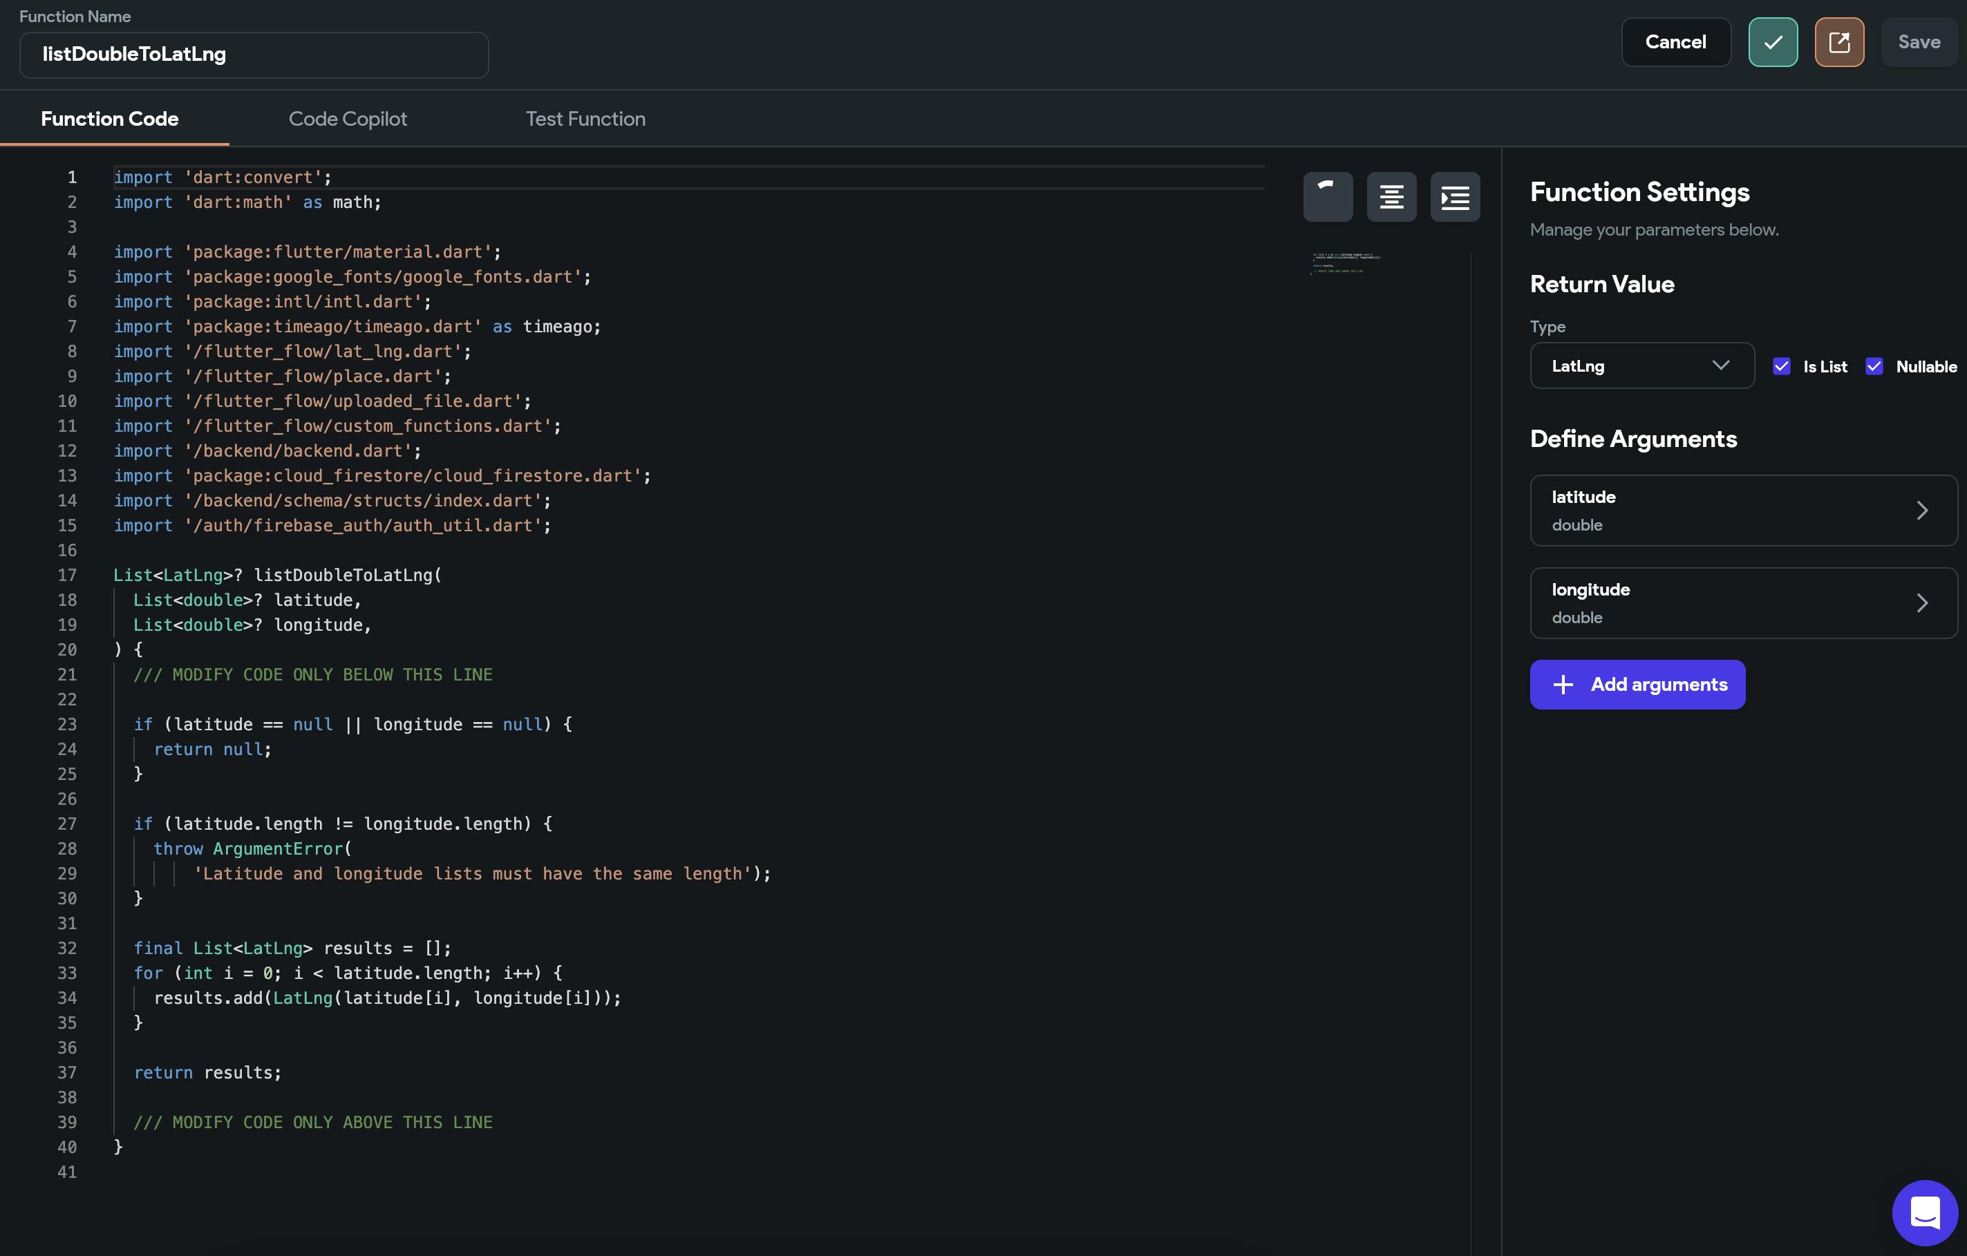Screen dimensions: 1967x1256
Task: Uncheck the Is List checkbox
Action: coord(1782,366)
